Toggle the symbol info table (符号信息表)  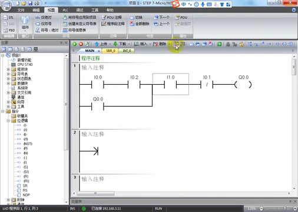pos(74,30)
